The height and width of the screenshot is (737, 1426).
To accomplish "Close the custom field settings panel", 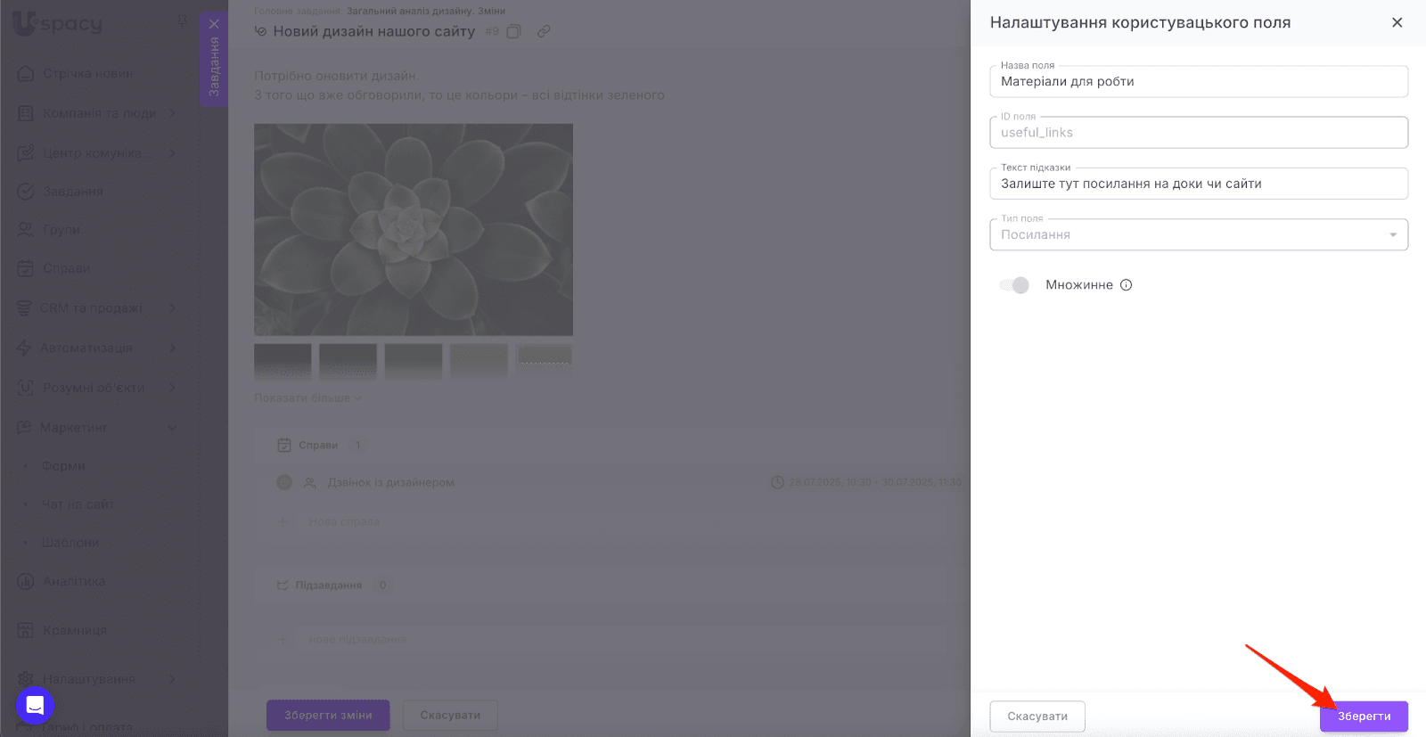I will coord(1397,22).
